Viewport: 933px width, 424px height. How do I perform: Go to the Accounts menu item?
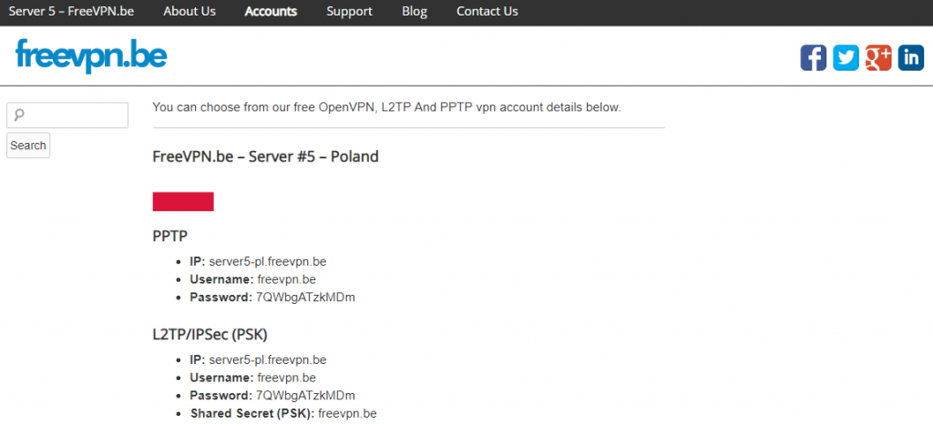(x=271, y=12)
